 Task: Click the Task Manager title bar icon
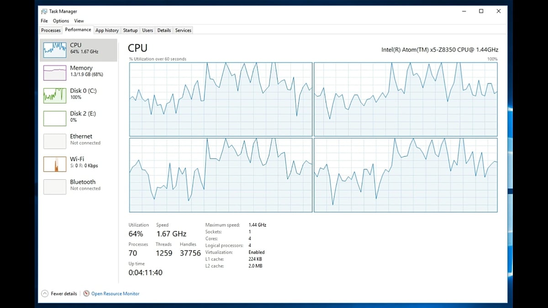44,11
